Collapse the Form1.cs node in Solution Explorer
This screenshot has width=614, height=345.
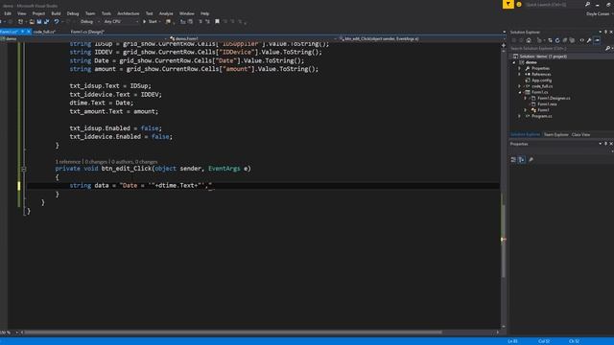[x=520, y=92]
